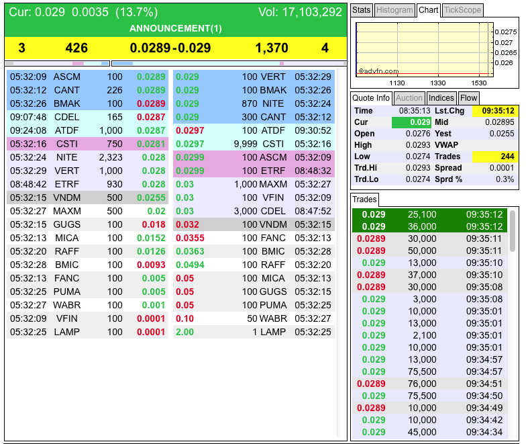Click the Mid value 0.02895

pyautogui.click(x=500, y=122)
